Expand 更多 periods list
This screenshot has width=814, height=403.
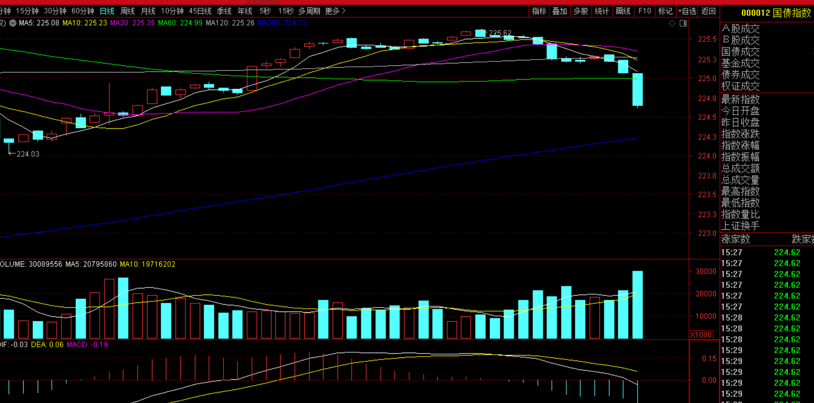coord(335,11)
